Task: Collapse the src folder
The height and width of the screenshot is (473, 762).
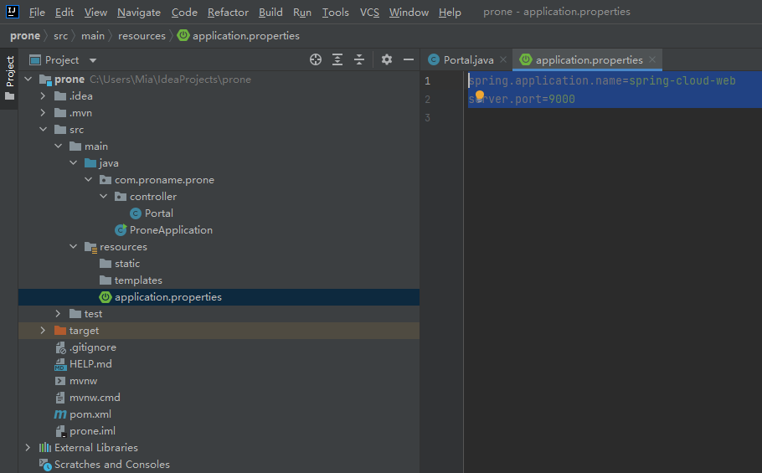Action: [44, 129]
